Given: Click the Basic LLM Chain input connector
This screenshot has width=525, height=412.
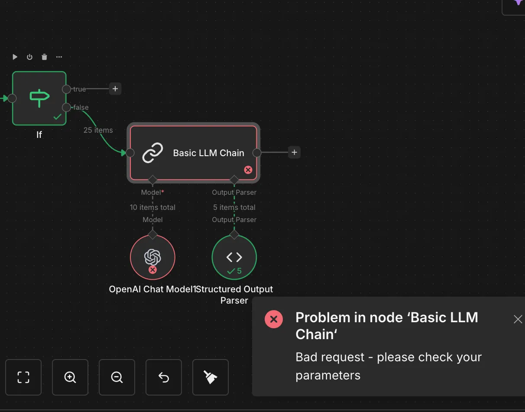Looking at the screenshot, I should tap(130, 153).
